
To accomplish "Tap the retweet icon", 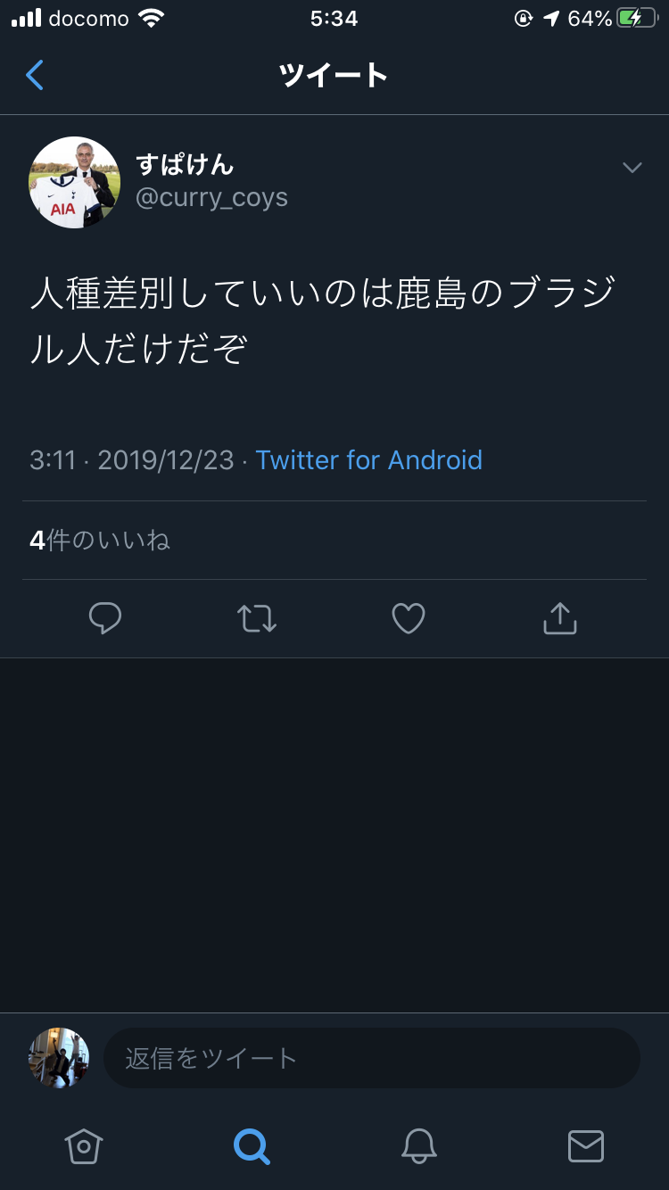I will coord(257,618).
